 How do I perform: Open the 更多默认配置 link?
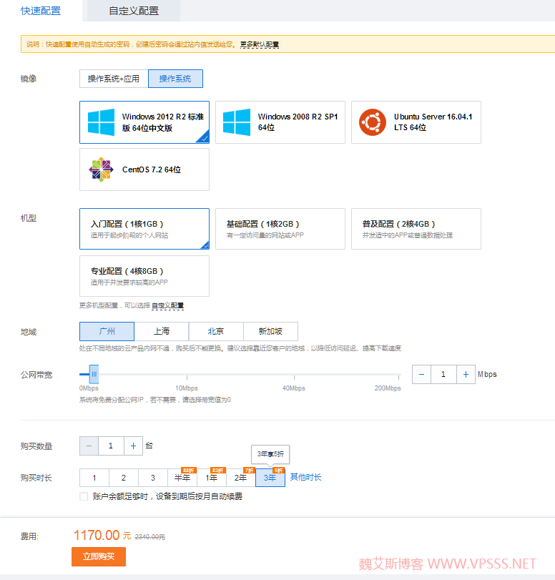tap(259, 44)
